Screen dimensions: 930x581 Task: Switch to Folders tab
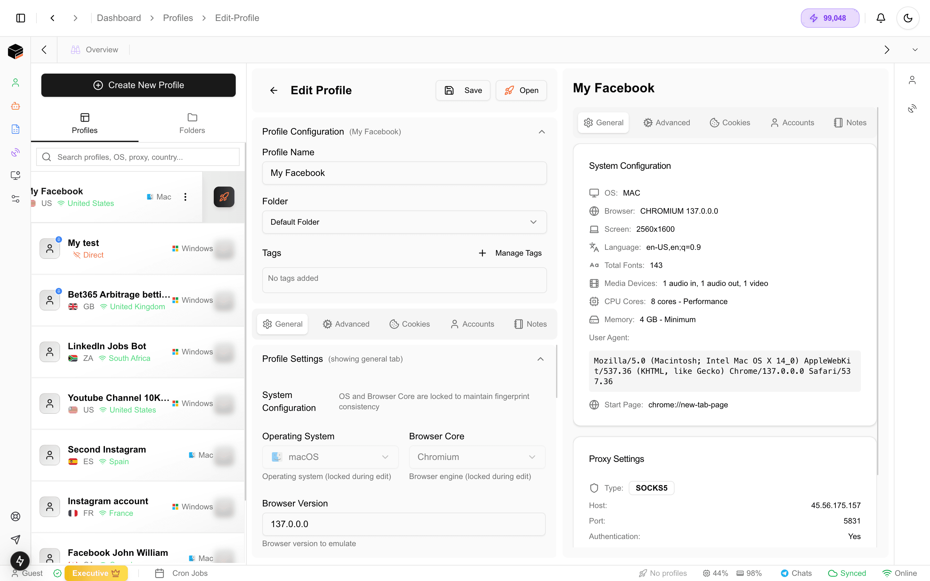click(x=192, y=123)
